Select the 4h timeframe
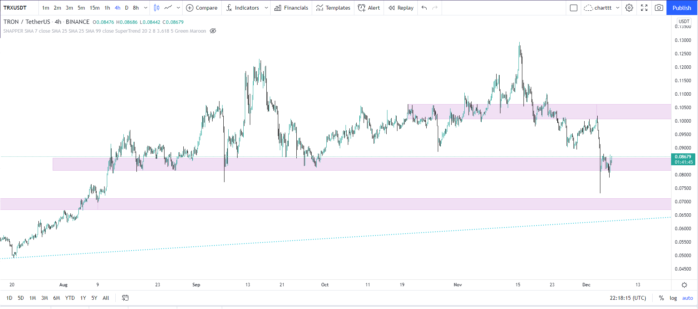 point(118,8)
